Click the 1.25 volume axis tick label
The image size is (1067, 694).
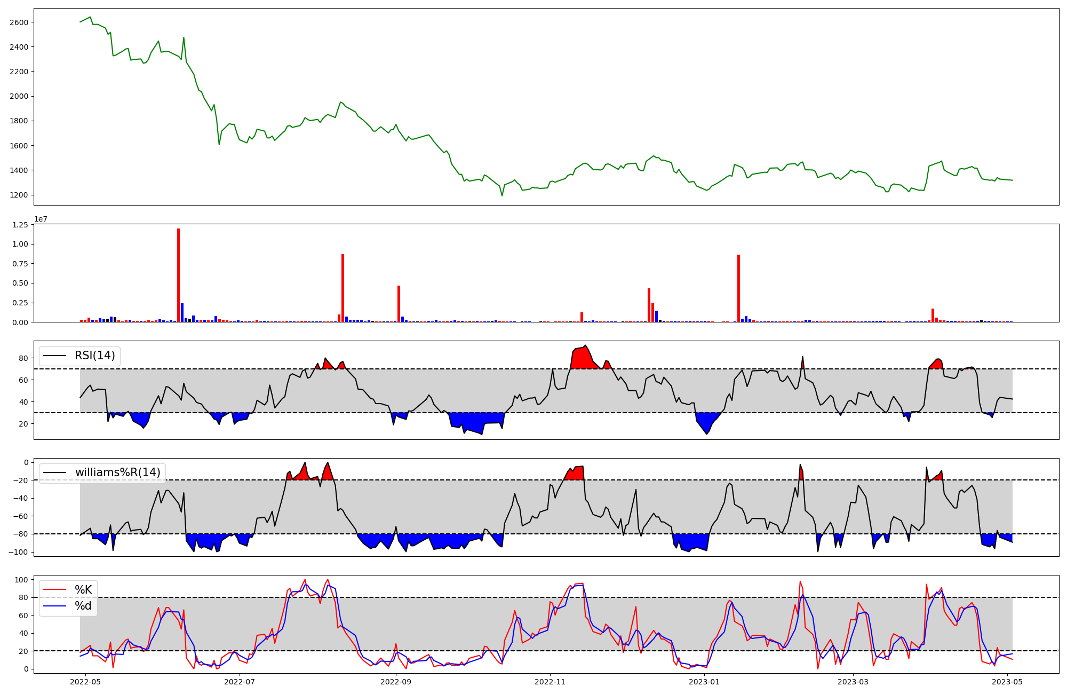[x=20, y=225]
